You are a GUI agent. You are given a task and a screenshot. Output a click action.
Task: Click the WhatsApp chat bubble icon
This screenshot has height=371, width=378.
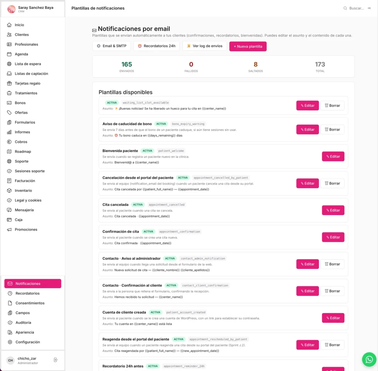369,360
